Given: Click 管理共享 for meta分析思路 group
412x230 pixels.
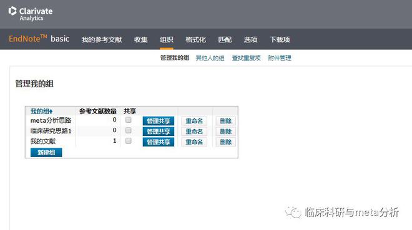Looking at the screenshot, I should pos(159,121).
